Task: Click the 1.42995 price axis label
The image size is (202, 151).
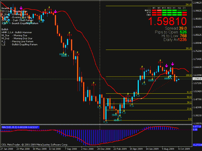Action: [x=197, y=108]
